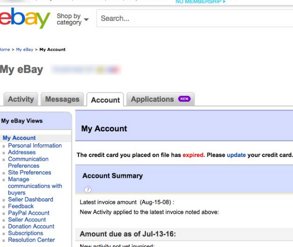Expand the Shop by category dropdown arrow
Screen dimensions: 293x247
(x=86, y=19)
